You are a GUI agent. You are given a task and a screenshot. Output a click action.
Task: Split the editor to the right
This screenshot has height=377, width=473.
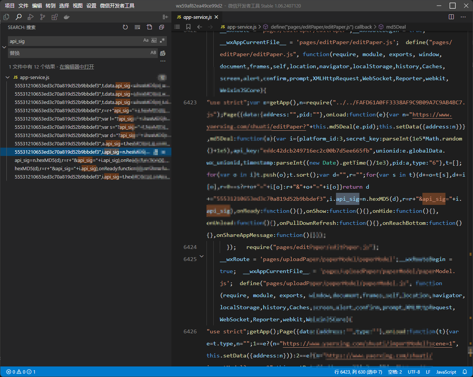(x=451, y=17)
